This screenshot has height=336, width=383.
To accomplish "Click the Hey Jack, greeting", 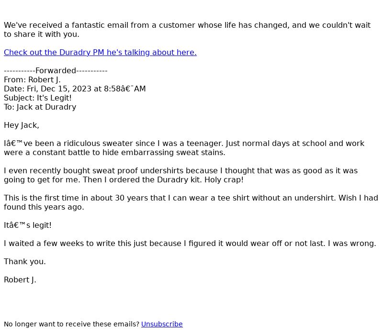I will click(22, 125).
